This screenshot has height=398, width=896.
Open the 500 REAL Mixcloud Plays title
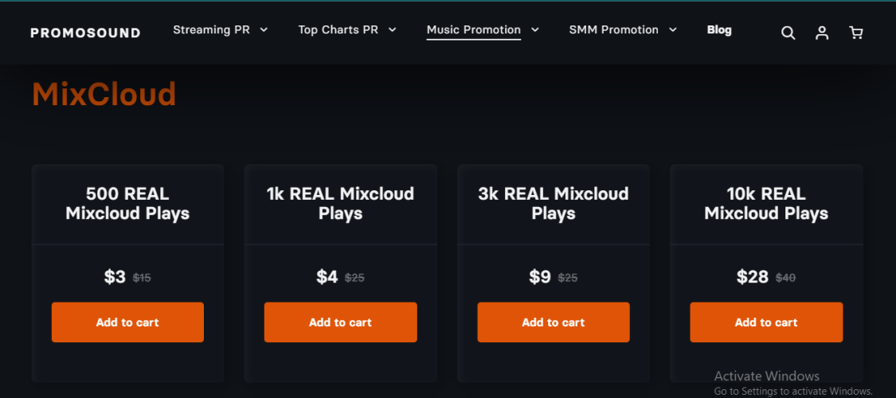pos(127,204)
